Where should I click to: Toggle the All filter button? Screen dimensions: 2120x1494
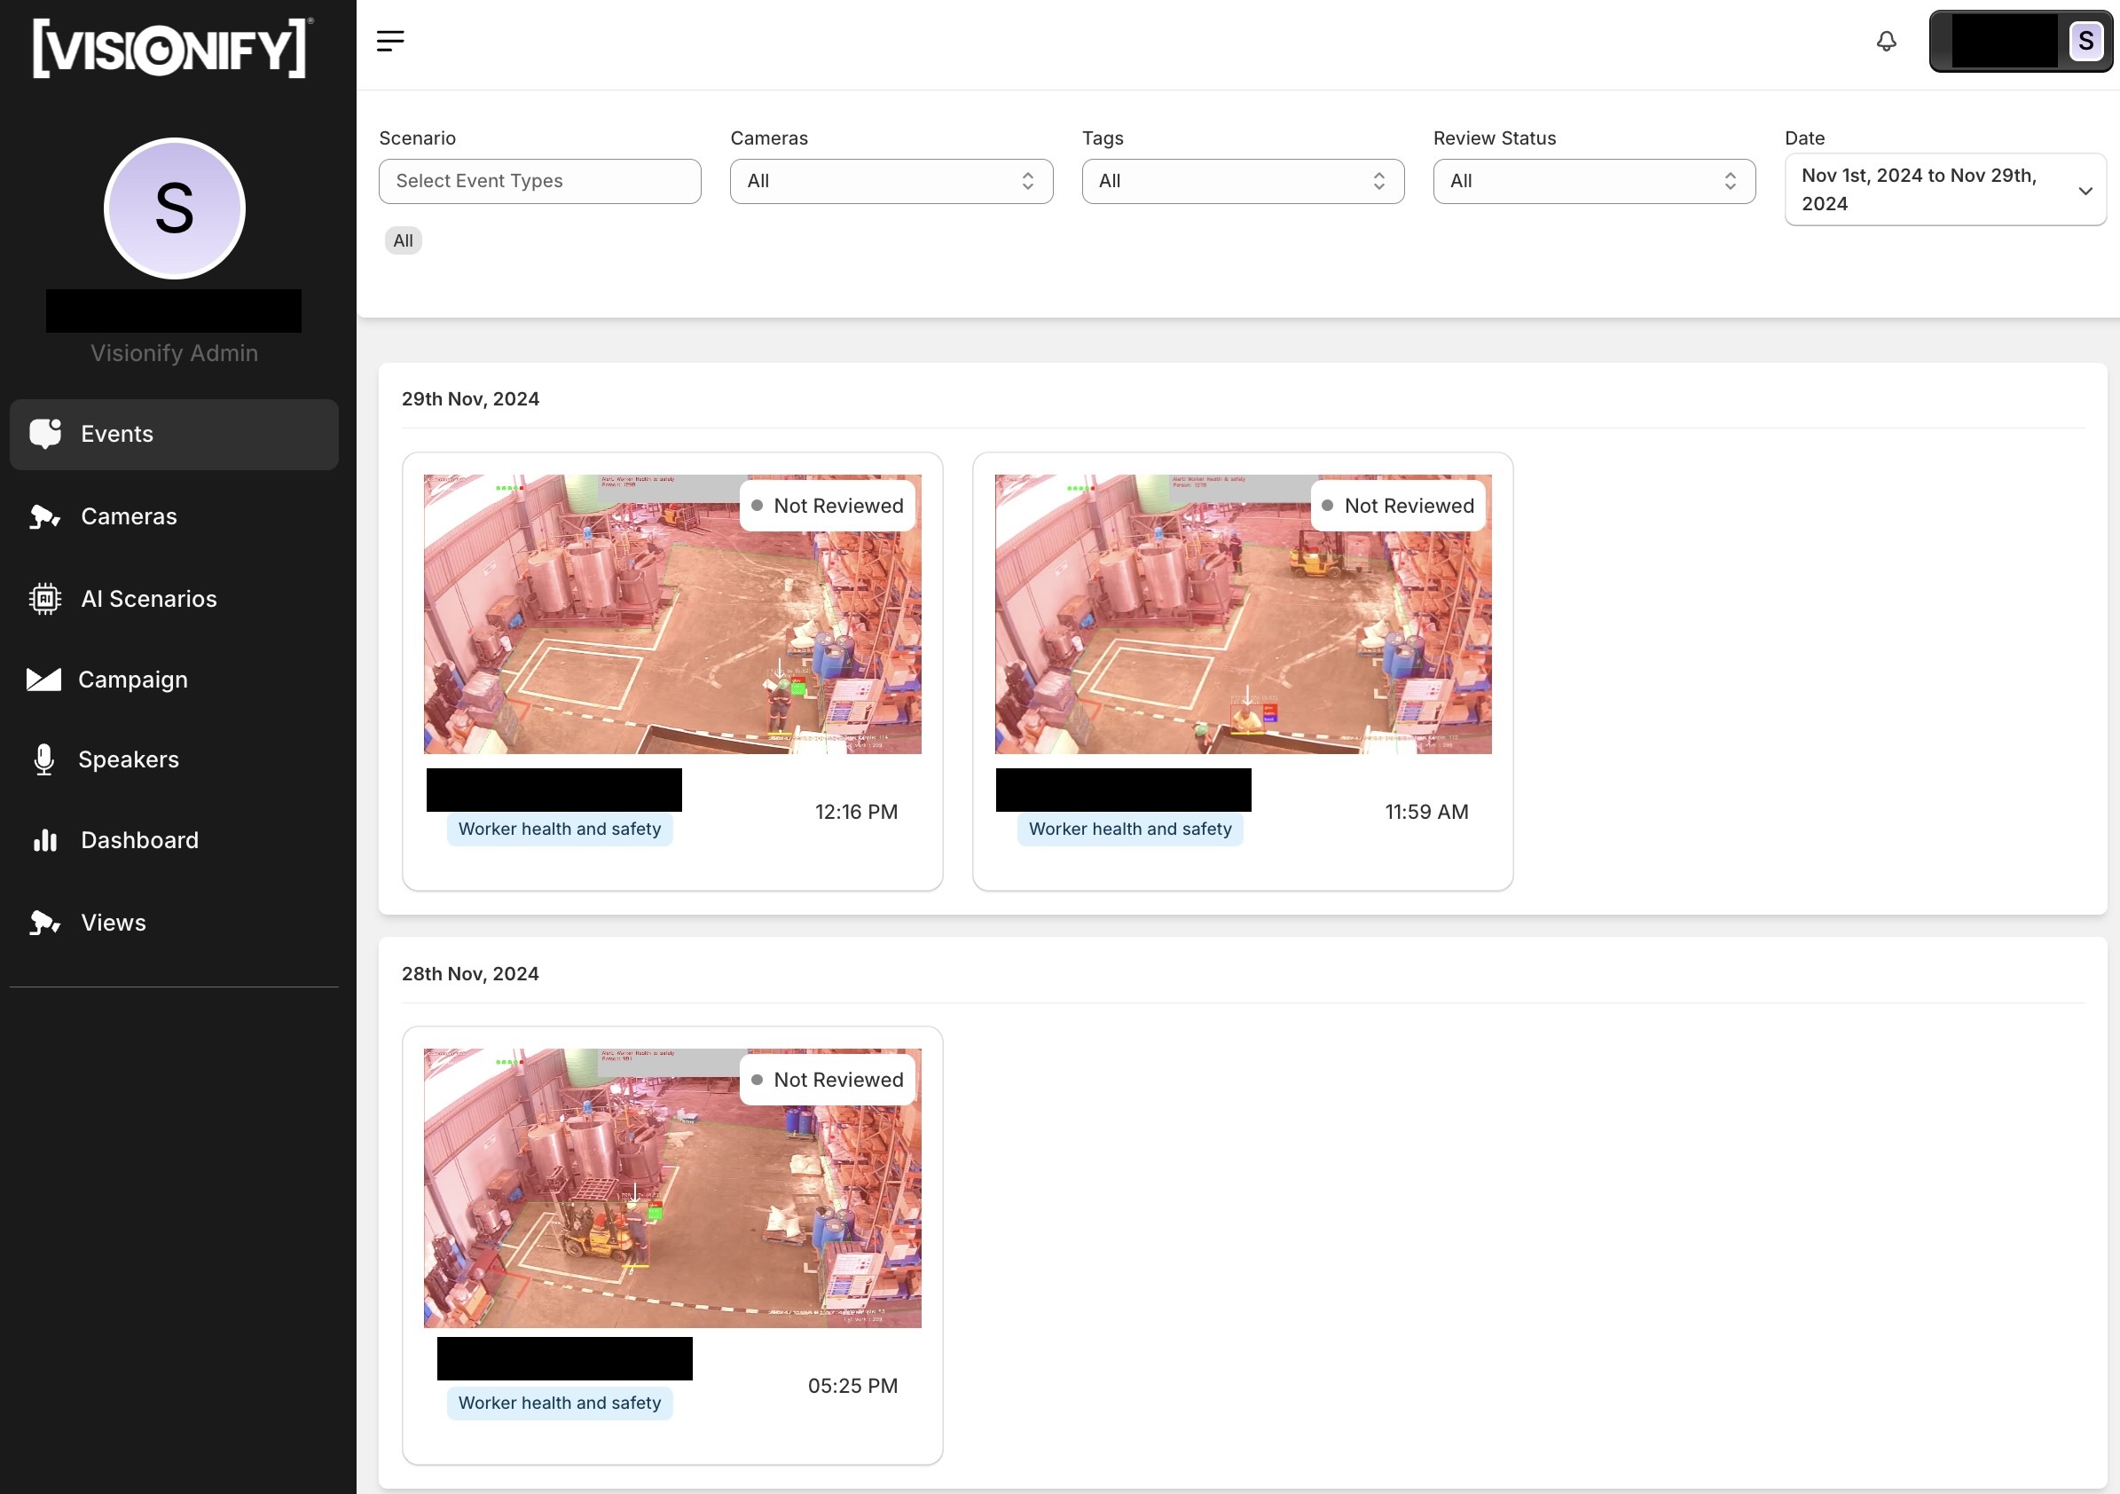tap(403, 240)
